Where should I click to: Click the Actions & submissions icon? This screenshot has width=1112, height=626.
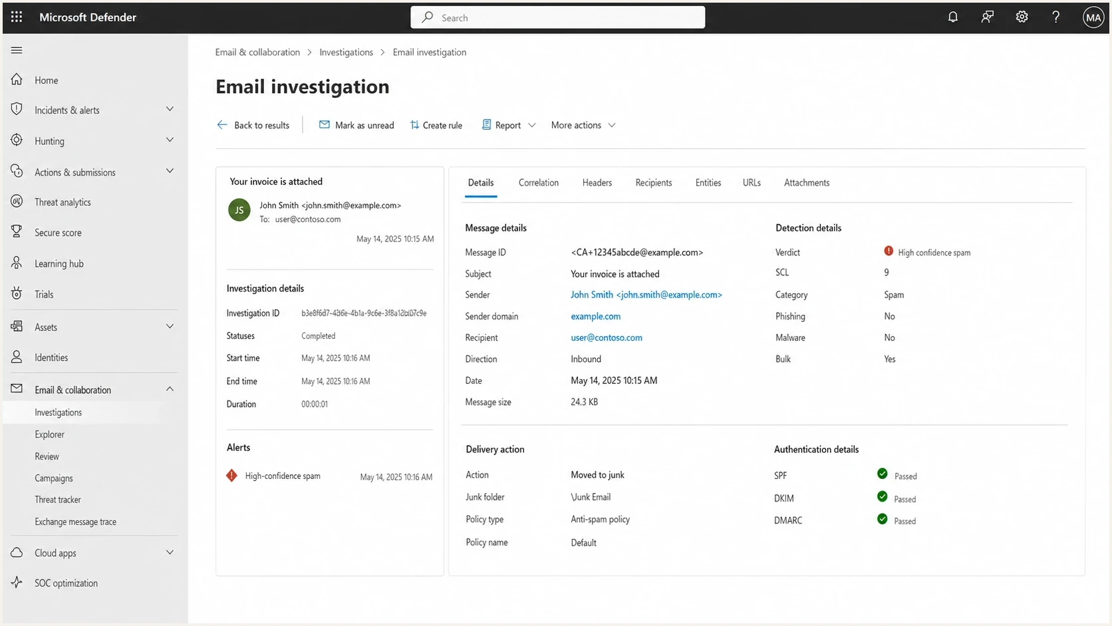[x=17, y=172]
